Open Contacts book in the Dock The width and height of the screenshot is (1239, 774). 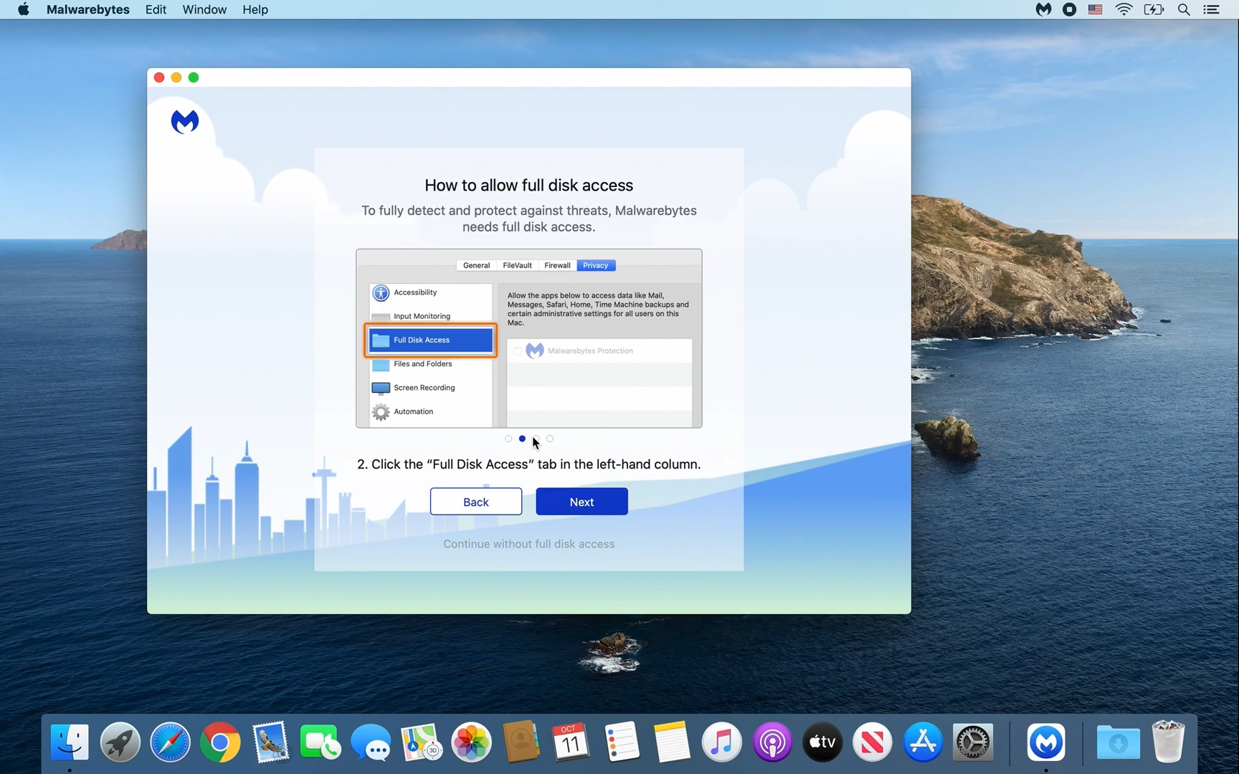pyautogui.click(x=521, y=742)
